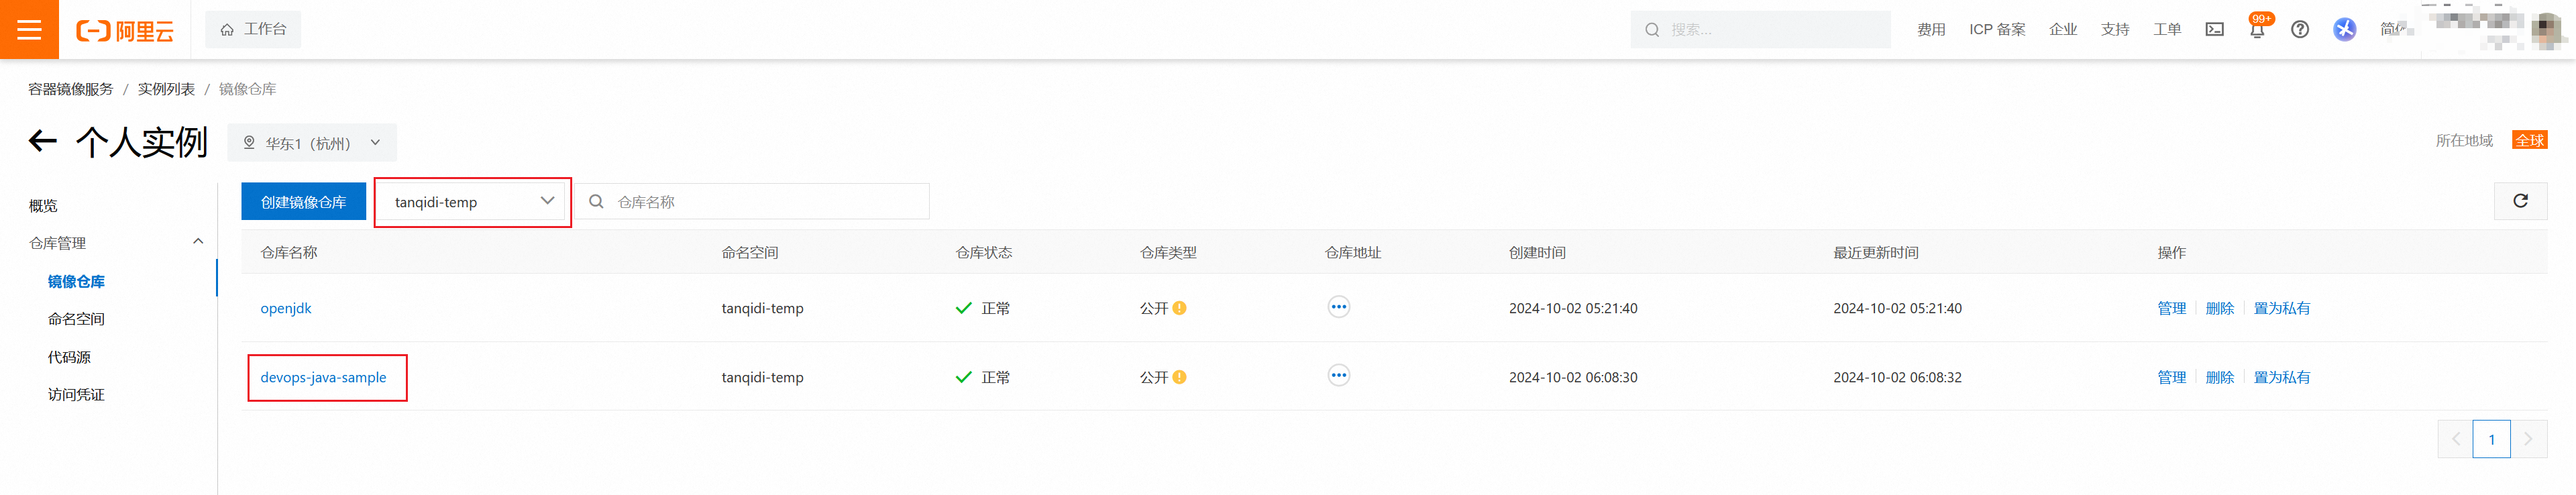
Task: Collapse the 仓库管理 sidebar section
Action: [198, 242]
